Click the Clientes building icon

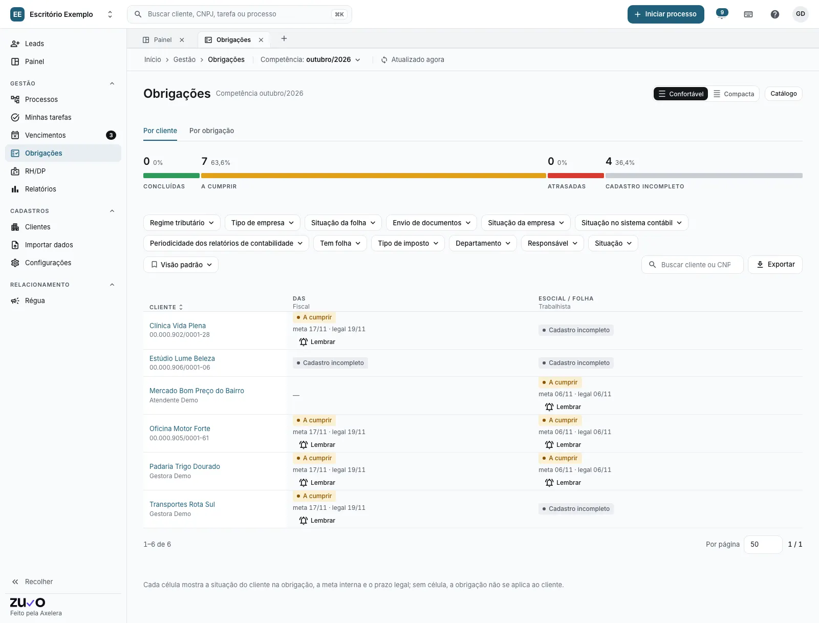[15, 227]
